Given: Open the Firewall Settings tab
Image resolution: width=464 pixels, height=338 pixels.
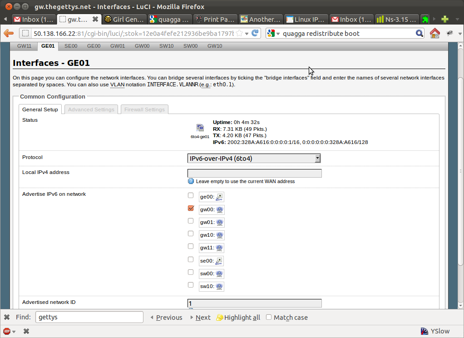Looking at the screenshot, I should [x=144, y=109].
